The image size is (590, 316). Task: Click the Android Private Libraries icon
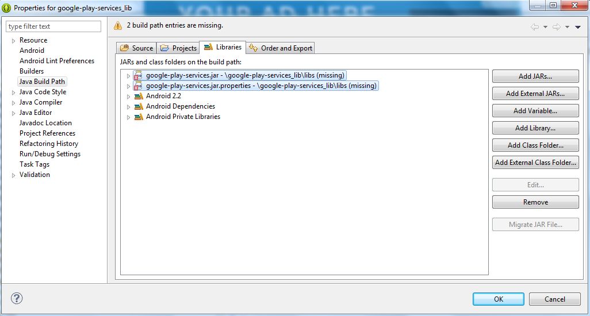click(139, 117)
